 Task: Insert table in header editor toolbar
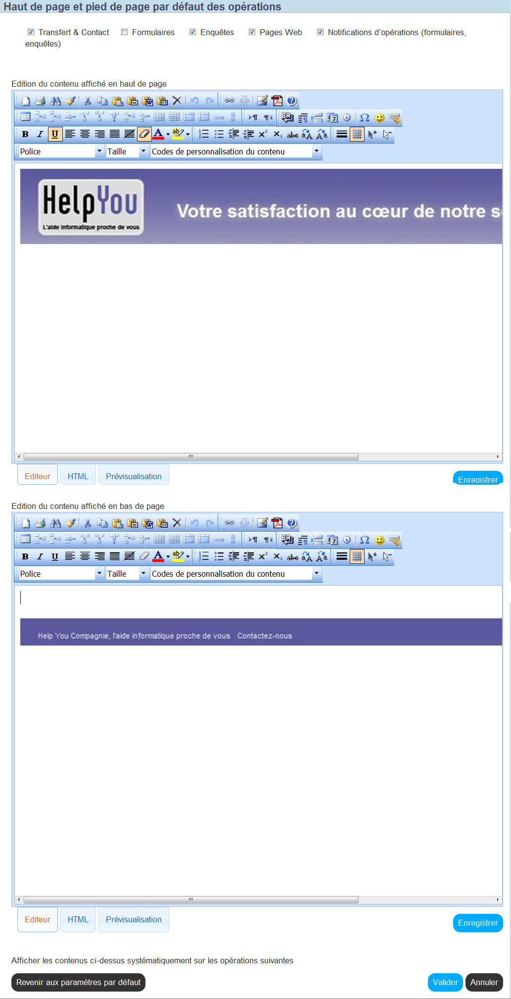(x=26, y=117)
